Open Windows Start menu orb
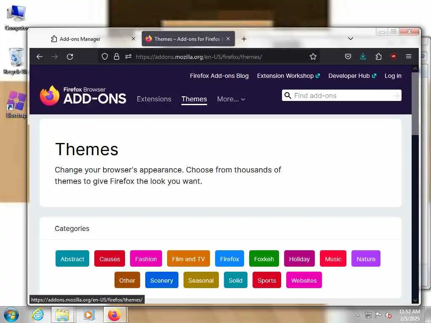This screenshot has height=323, width=431. (11, 315)
